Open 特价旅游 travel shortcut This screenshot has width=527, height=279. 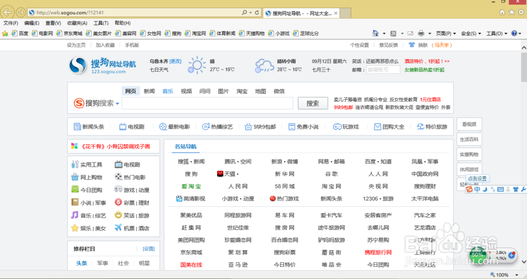tap(432, 127)
